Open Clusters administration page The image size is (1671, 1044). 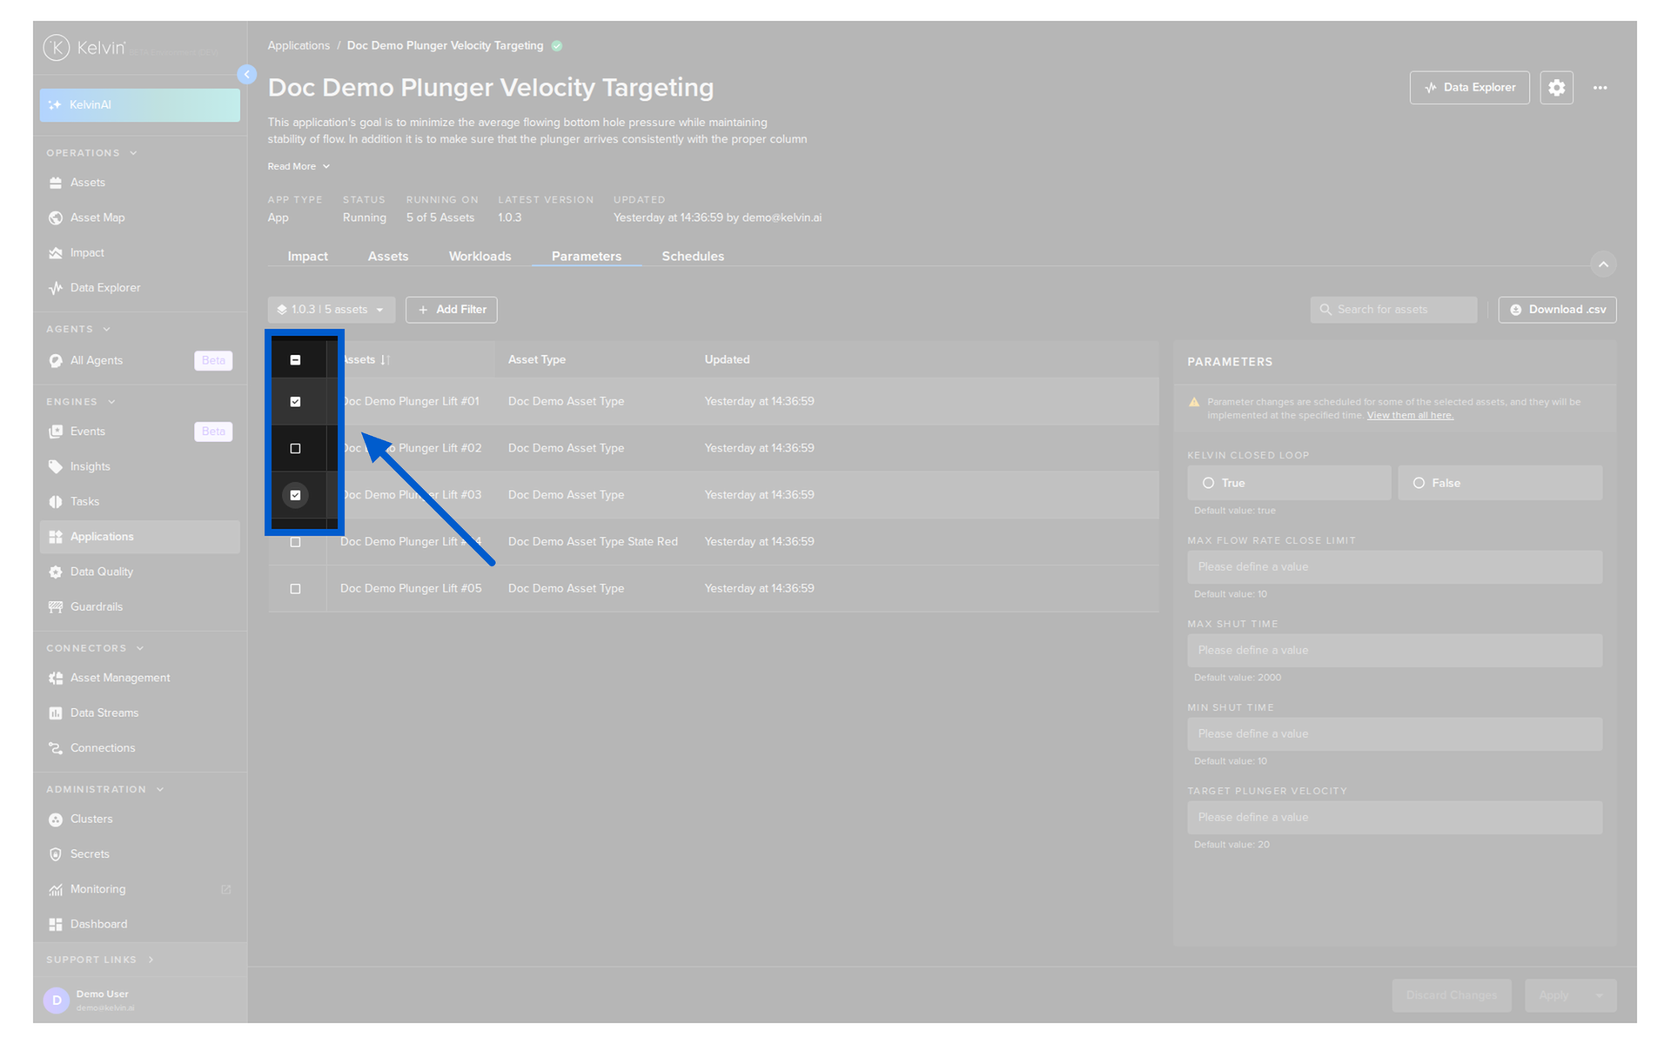tap(91, 819)
